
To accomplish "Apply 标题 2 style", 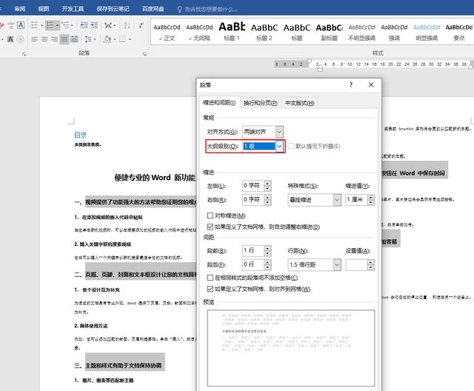I will point(264,32).
